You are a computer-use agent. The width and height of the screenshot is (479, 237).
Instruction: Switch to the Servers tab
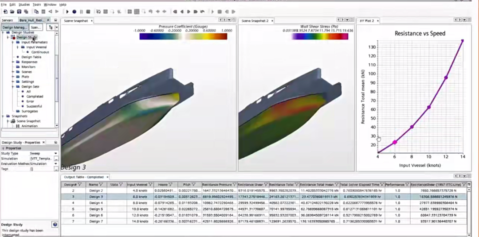tap(8, 20)
